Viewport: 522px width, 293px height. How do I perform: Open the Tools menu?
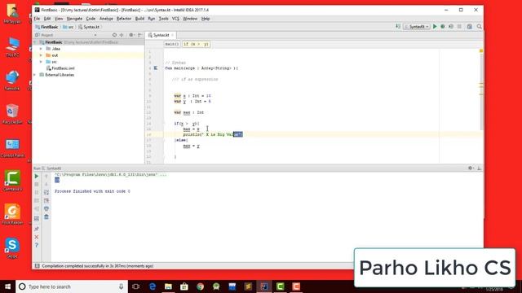[x=163, y=19]
